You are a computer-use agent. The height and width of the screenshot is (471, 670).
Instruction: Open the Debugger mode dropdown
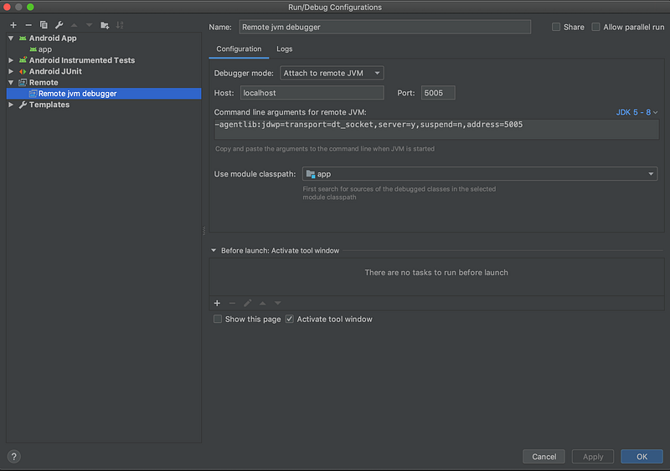click(x=332, y=73)
